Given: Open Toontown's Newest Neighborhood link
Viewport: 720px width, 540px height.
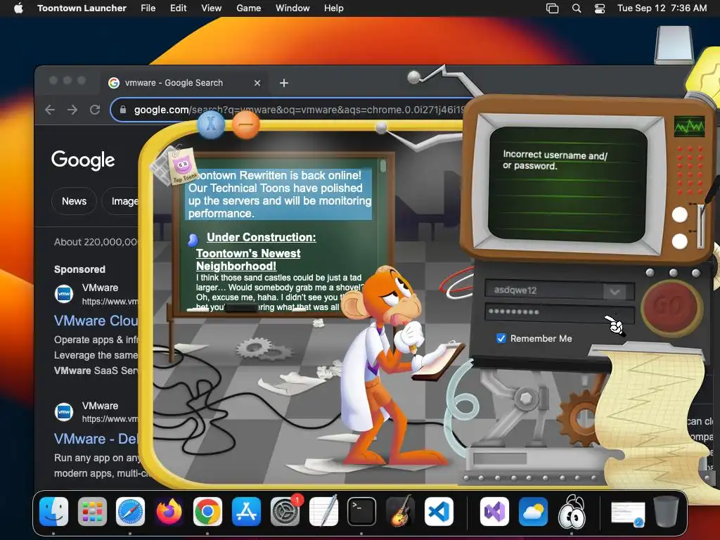Looking at the screenshot, I should pos(248,259).
